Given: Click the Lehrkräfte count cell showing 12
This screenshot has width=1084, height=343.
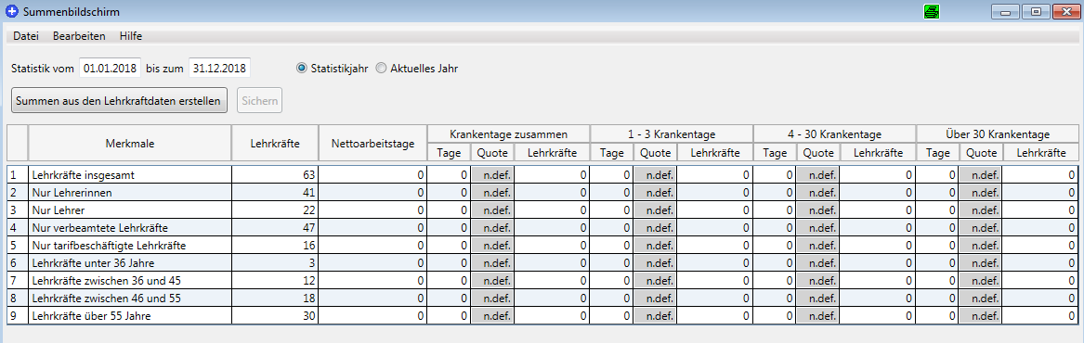Looking at the screenshot, I should [x=274, y=280].
